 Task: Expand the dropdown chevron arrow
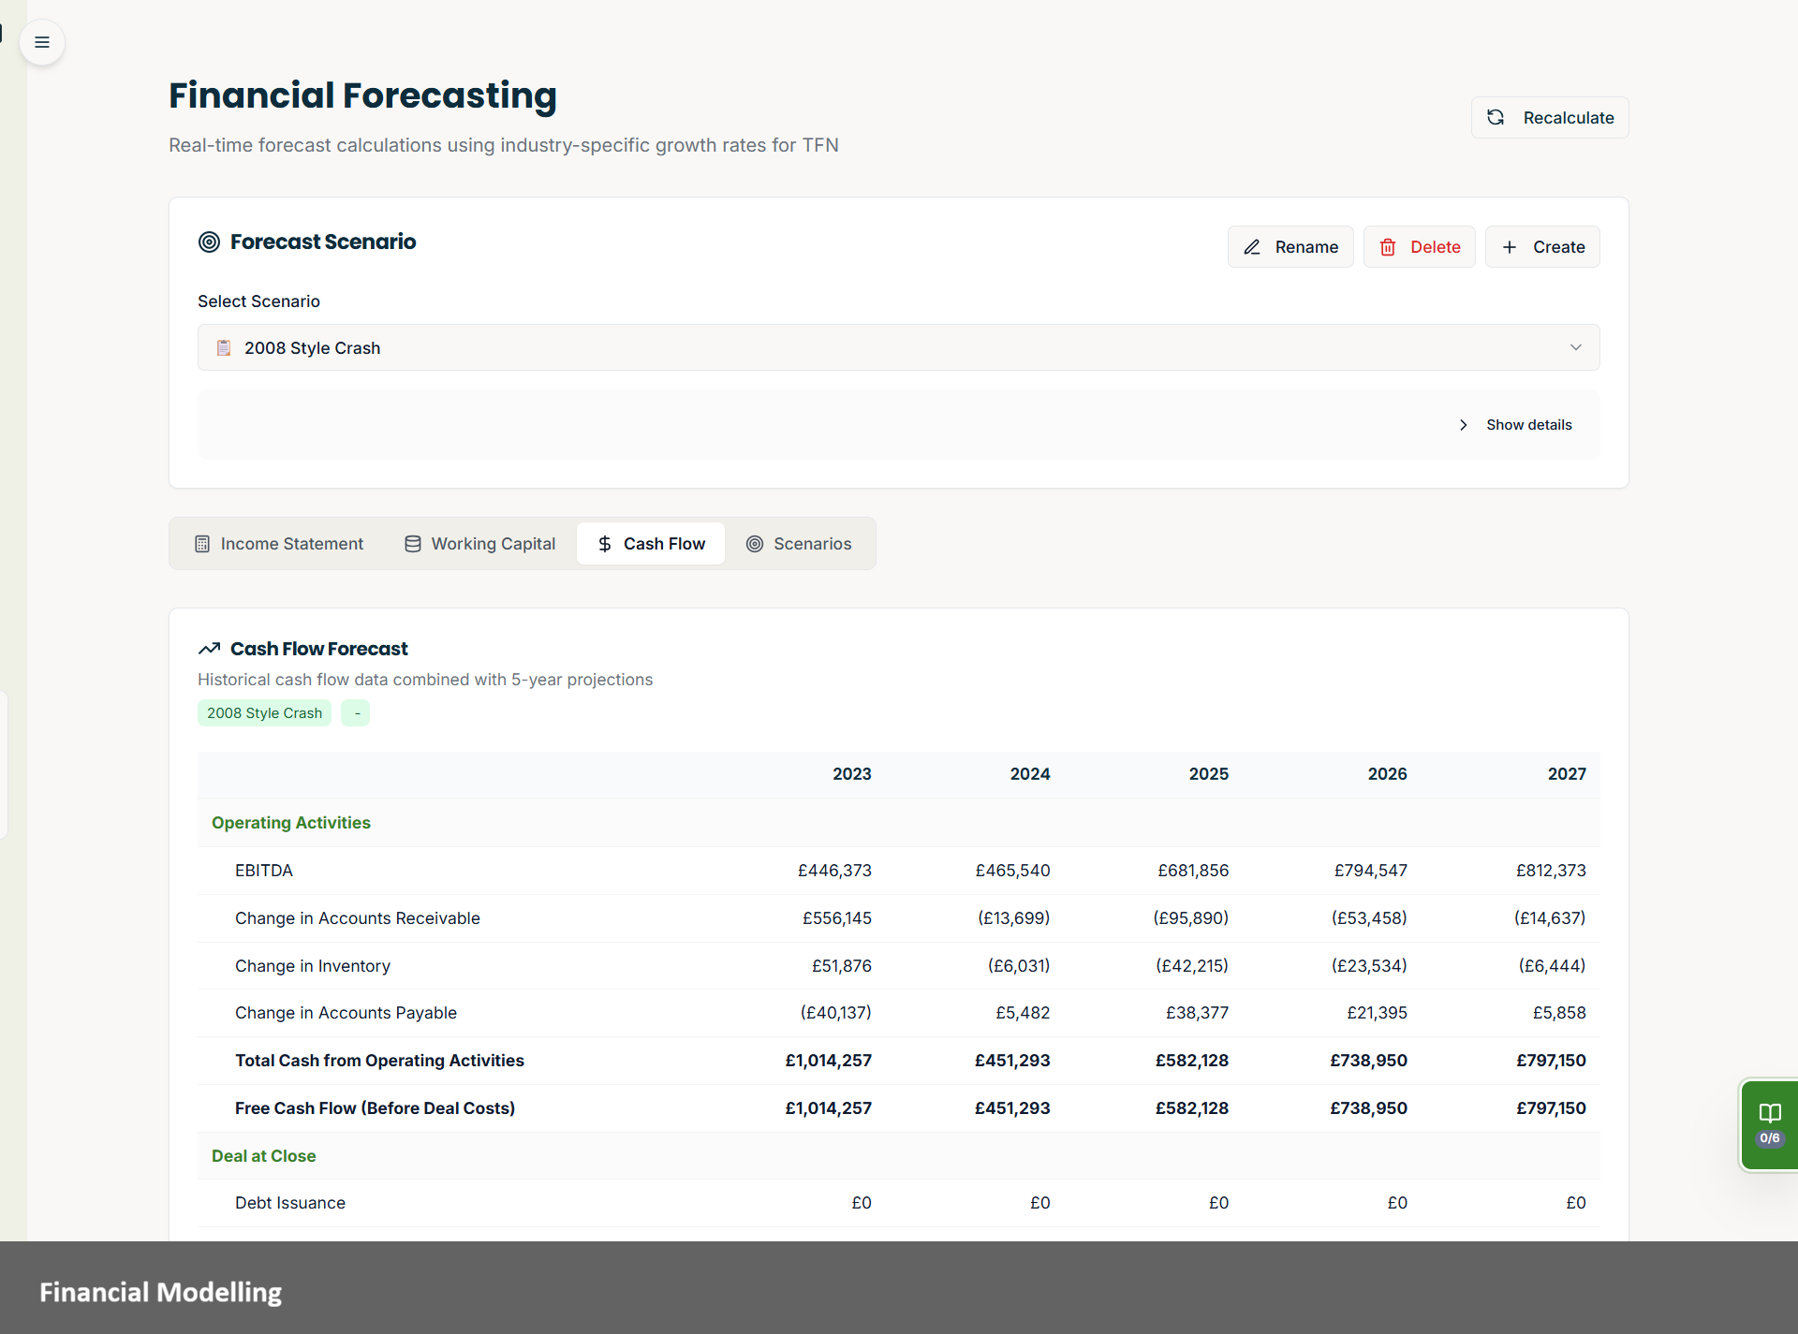1576,348
